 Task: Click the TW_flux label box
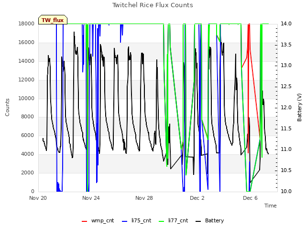pyautogui.click(x=53, y=20)
